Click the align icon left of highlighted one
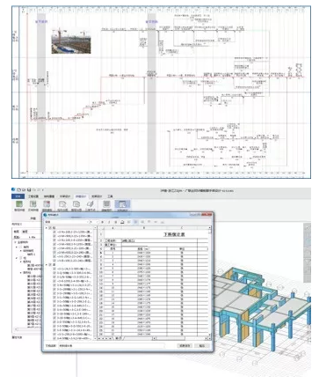 (x=129, y=222)
